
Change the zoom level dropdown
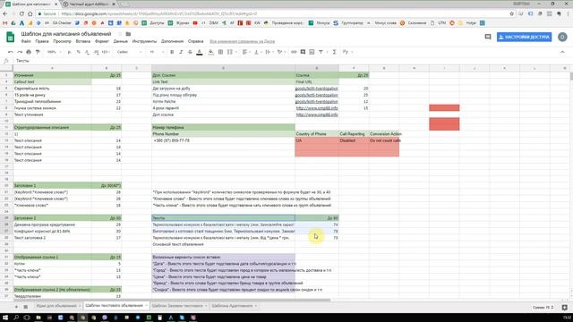point(54,52)
